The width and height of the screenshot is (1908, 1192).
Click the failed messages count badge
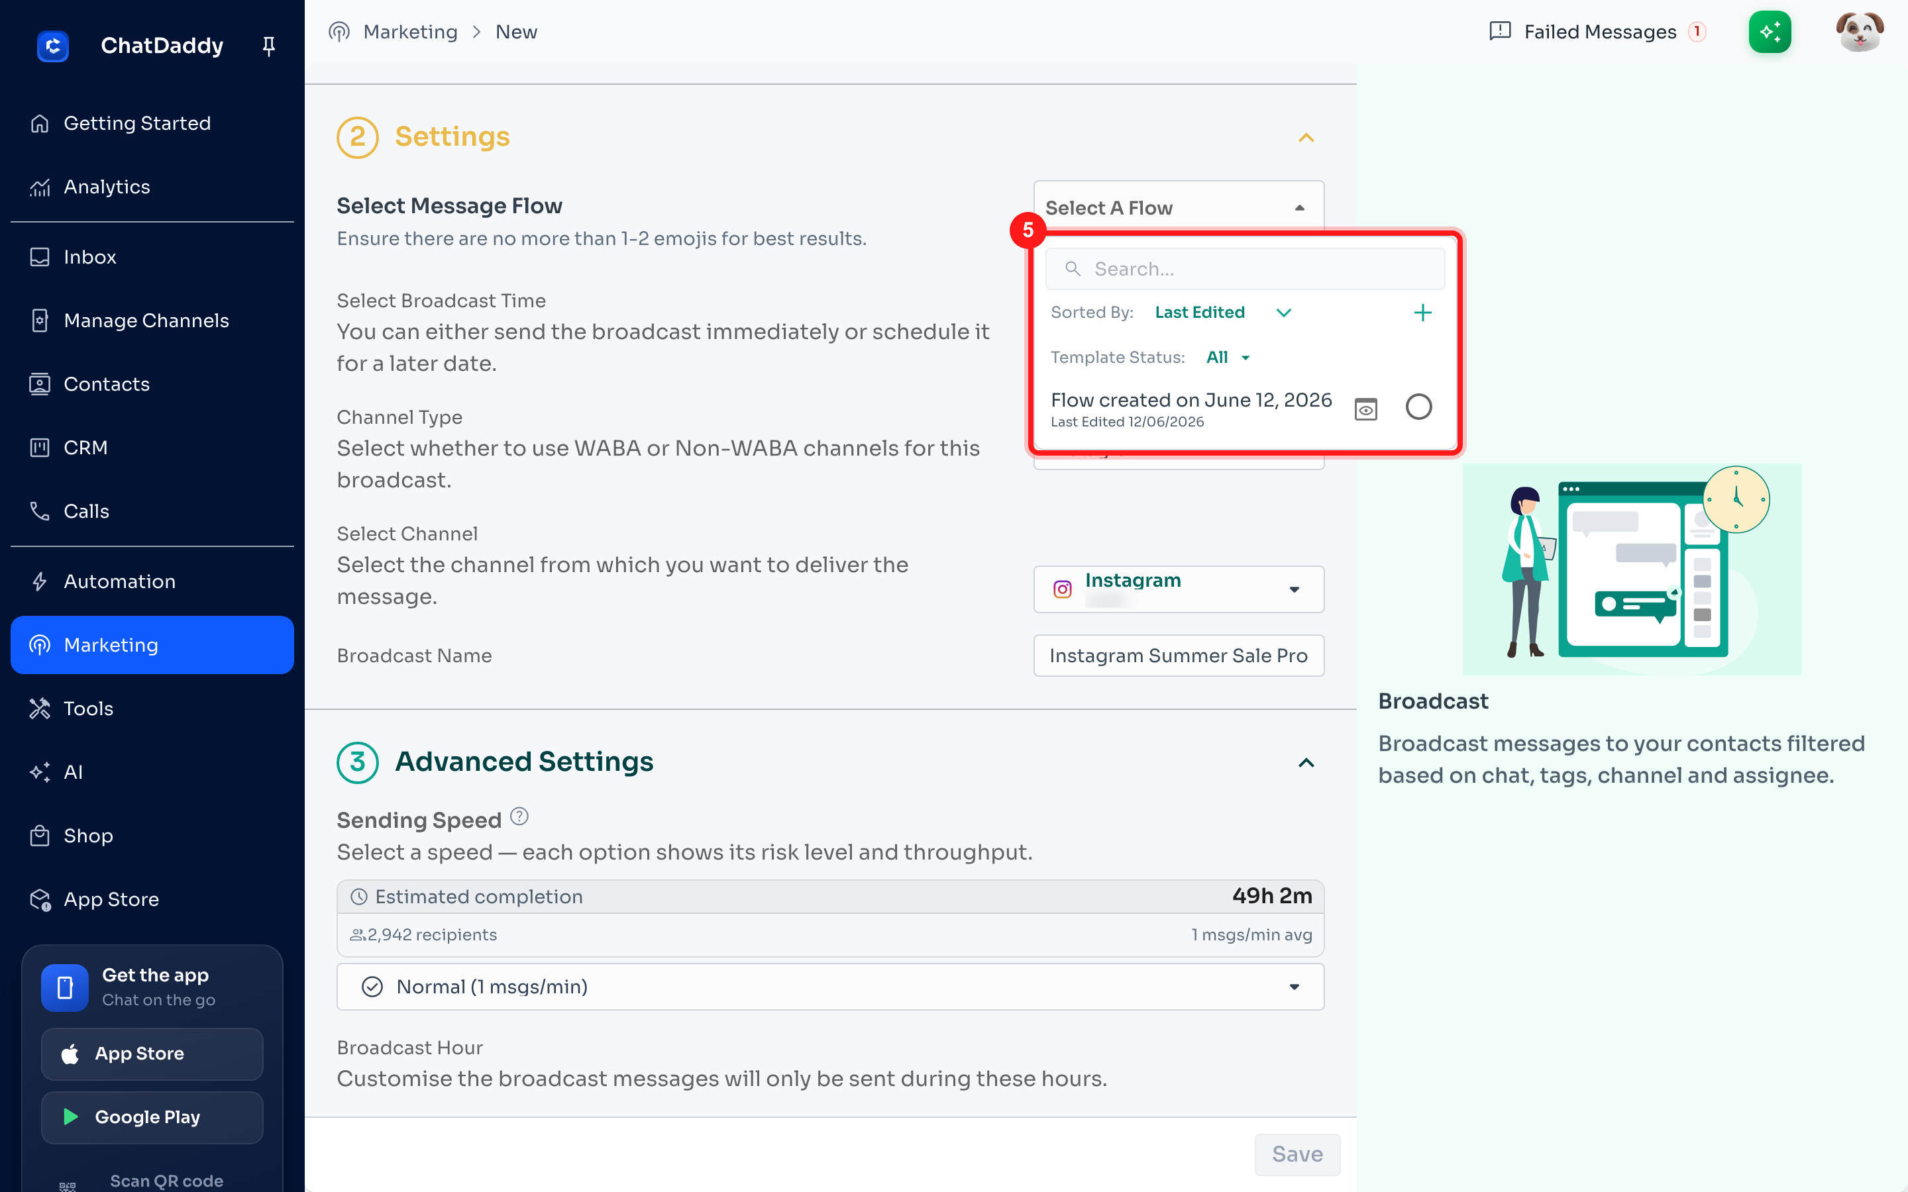click(1697, 32)
